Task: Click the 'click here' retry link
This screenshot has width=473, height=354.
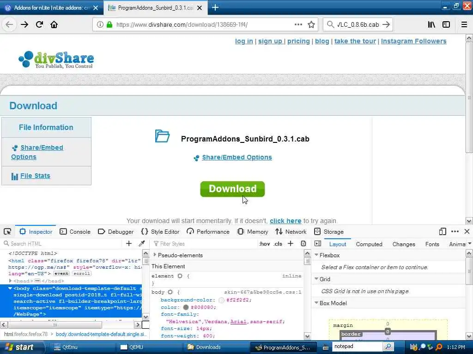Action: click(285, 221)
